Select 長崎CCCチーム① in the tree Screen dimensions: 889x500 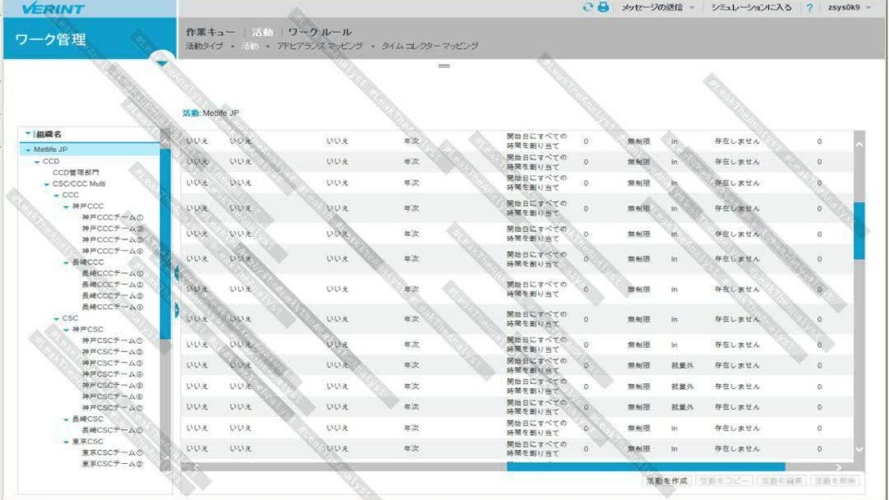coord(113,274)
